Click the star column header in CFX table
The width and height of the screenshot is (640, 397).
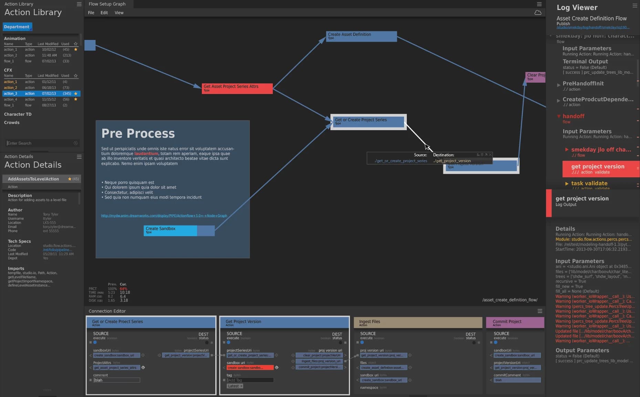(76, 76)
